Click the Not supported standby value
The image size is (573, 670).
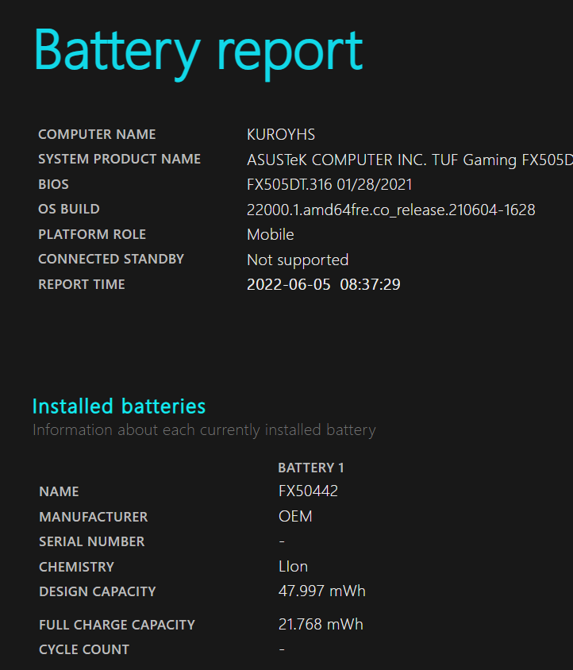click(x=298, y=260)
